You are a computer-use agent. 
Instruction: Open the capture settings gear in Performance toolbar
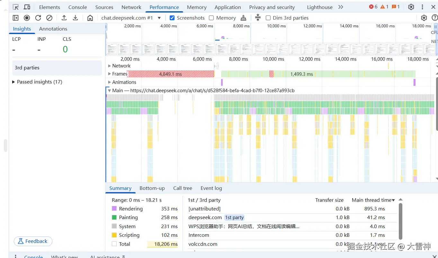click(424, 18)
